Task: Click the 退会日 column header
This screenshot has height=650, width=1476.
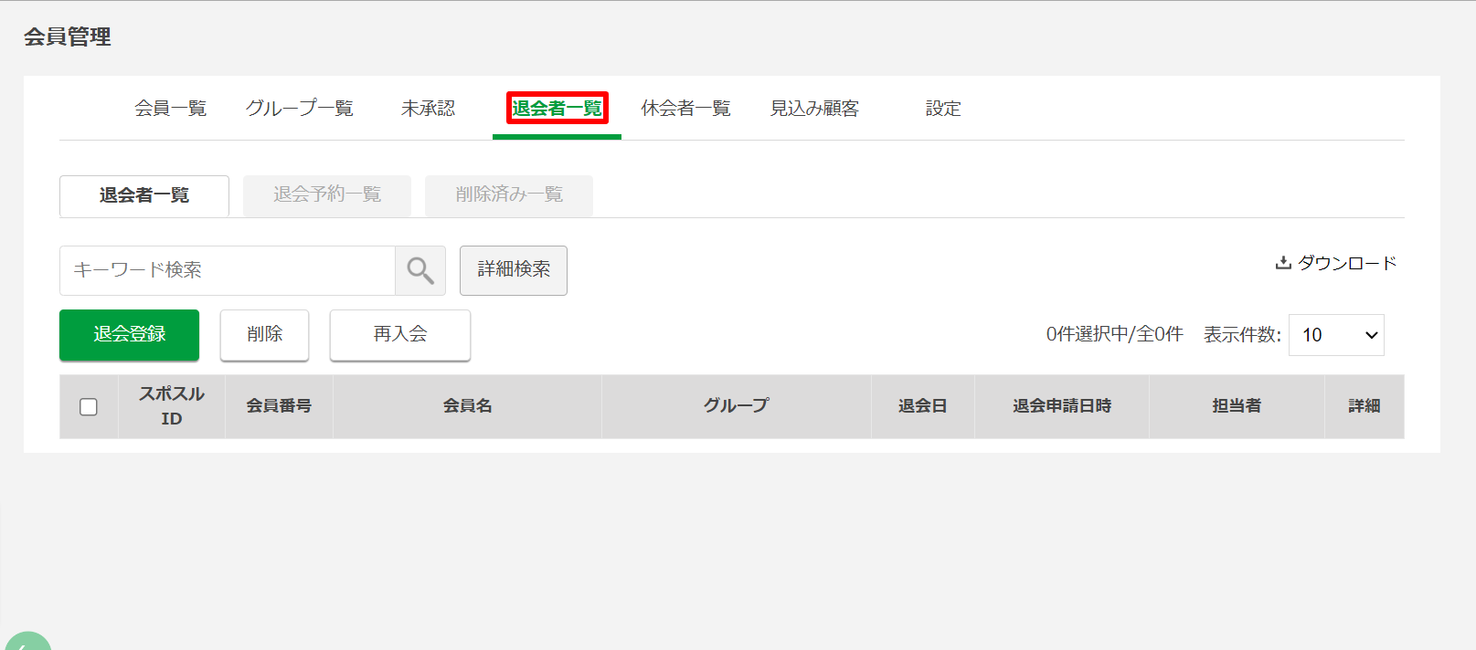Action: [x=922, y=406]
